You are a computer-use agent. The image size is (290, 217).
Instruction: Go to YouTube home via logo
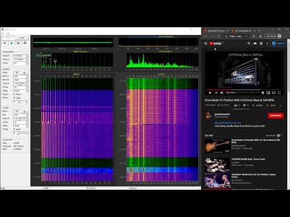point(215,43)
